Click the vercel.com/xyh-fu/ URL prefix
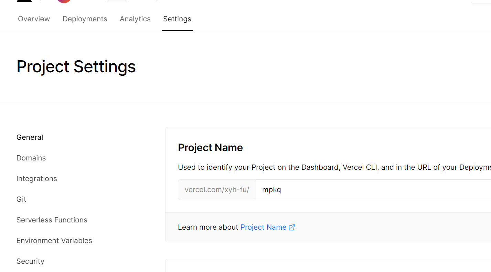This screenshot has width=491, height=272. click(217, 190)
